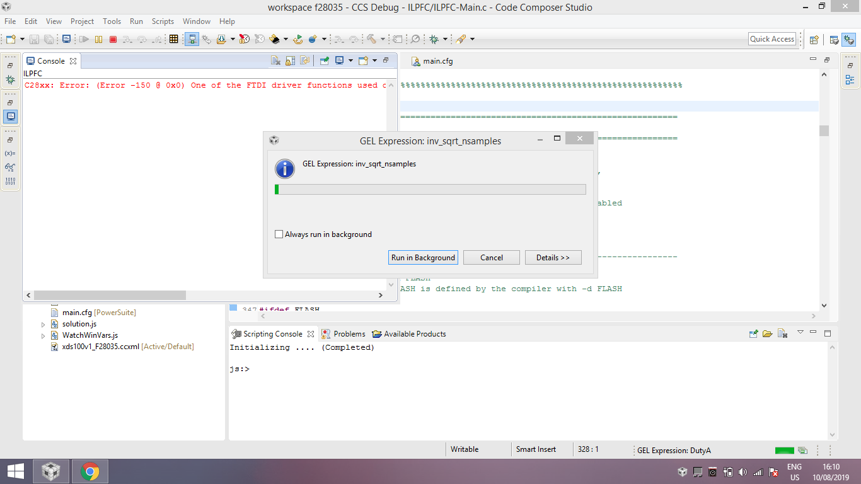Viewport: 861px width, 484px height.
Task: Click the Resume play icon in toolbar
Action: 84,39
